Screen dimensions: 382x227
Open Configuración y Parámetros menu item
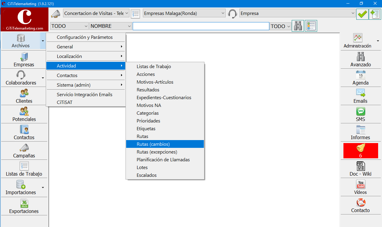[86, 37]
